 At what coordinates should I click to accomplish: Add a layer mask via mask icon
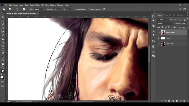[x=169, y=101]
